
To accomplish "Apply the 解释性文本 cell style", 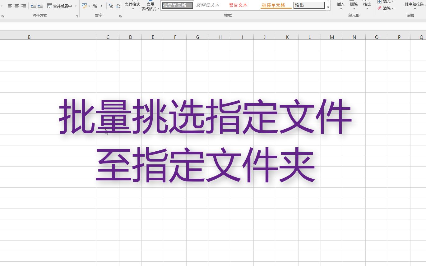I will click(208, 5).
